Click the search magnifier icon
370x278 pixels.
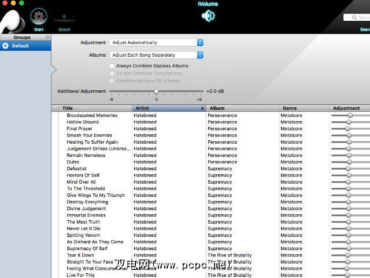(x=354, y=17)
